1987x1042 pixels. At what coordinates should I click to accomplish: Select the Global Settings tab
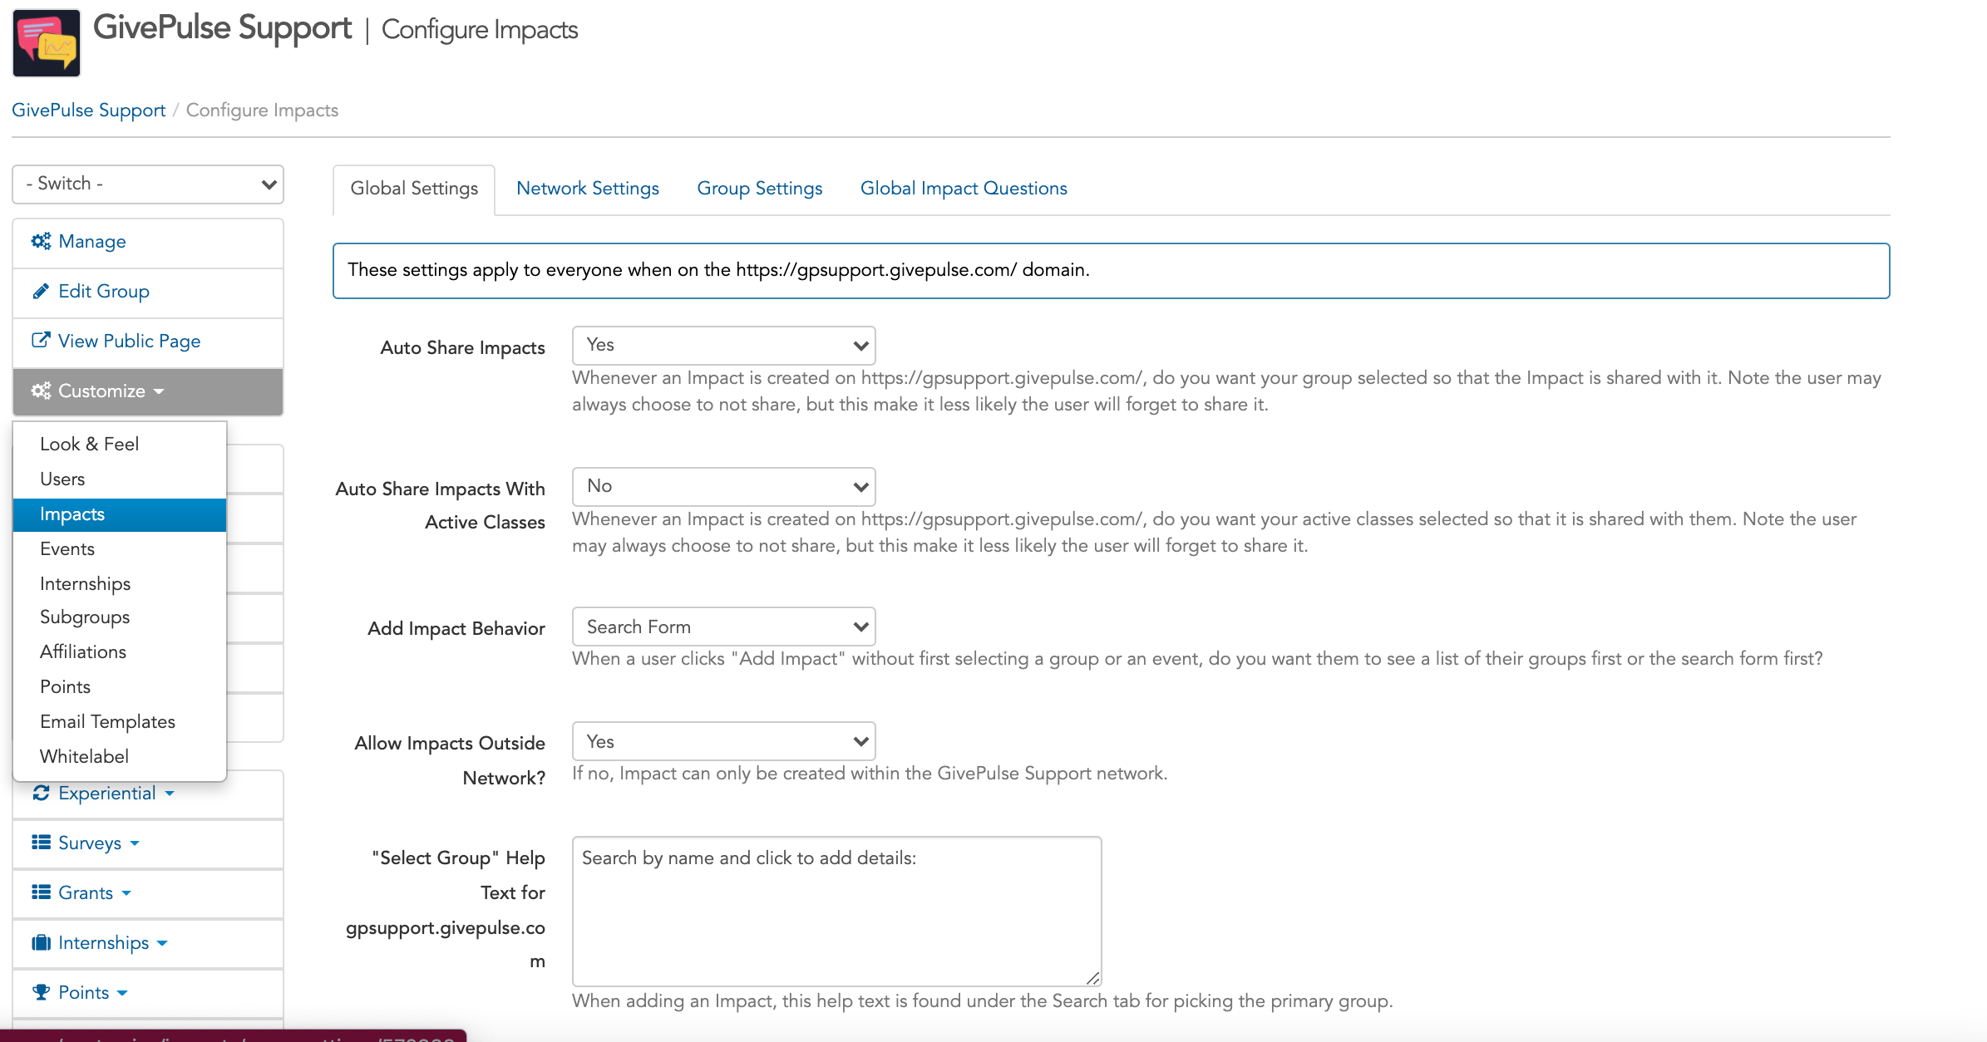414,189
